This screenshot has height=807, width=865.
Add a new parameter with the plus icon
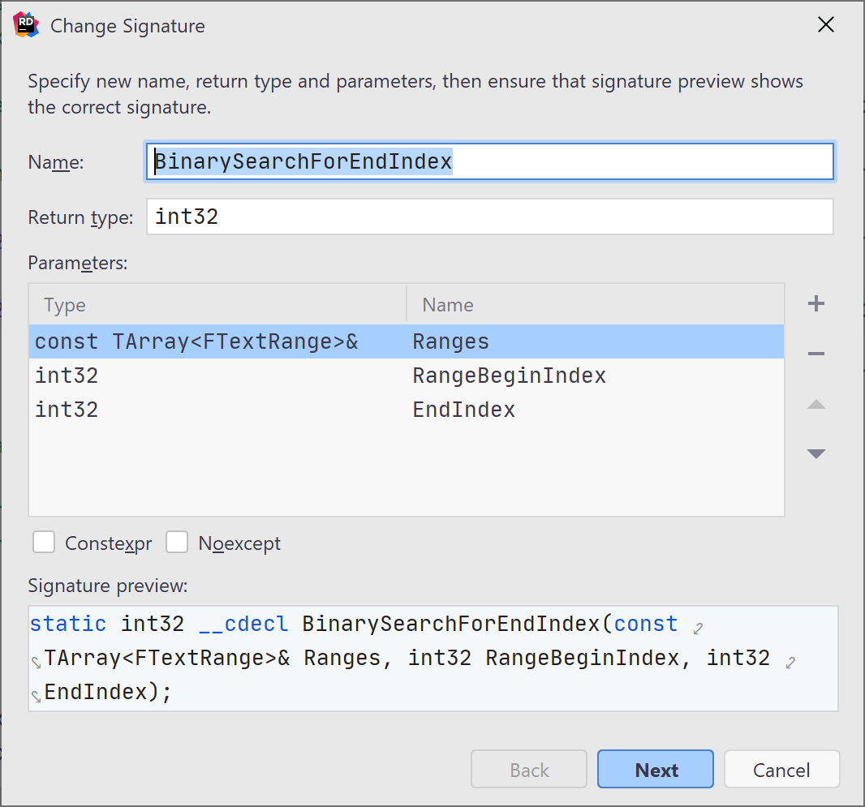(816, 303)
